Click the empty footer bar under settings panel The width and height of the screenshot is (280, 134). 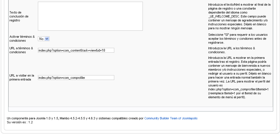coord(141,109)
